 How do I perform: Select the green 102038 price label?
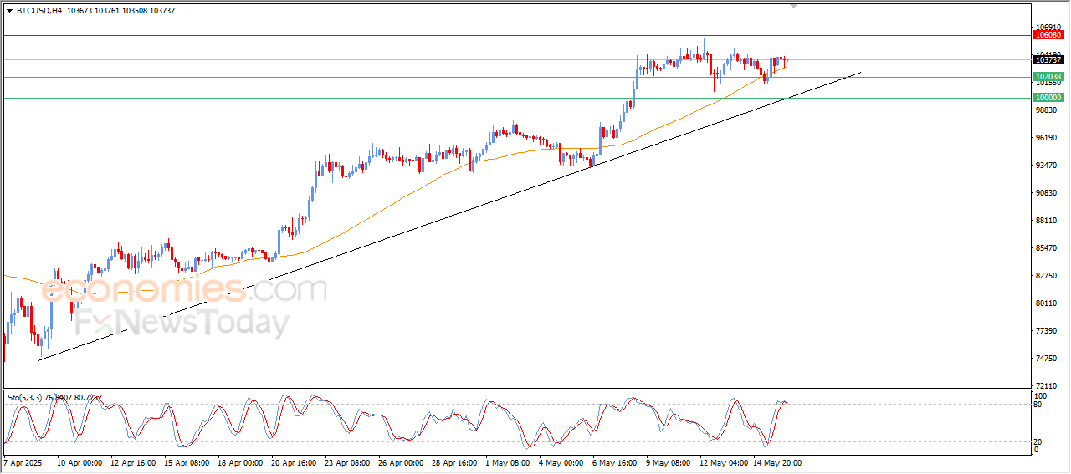pos(1048,77)
